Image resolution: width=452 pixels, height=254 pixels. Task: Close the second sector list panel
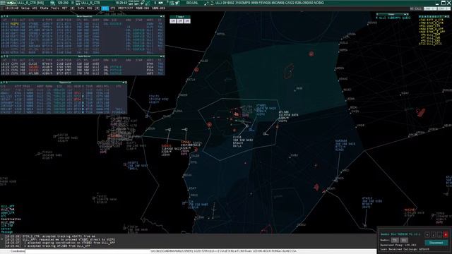(163, 56)
